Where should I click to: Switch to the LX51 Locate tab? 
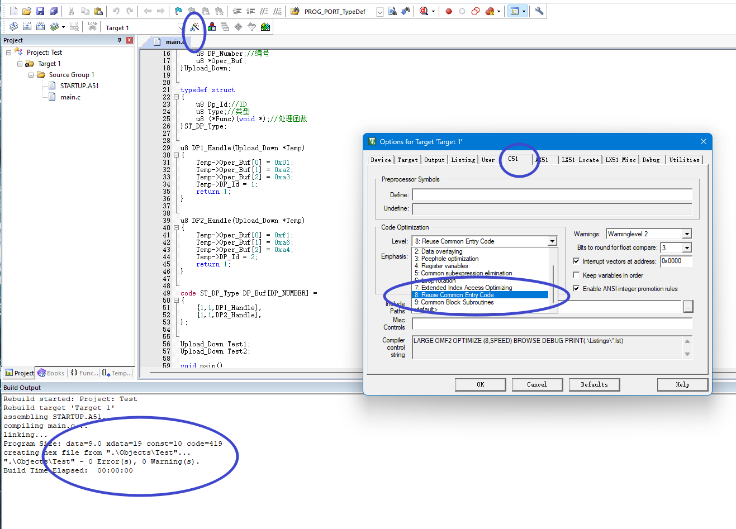coord(580,160)
